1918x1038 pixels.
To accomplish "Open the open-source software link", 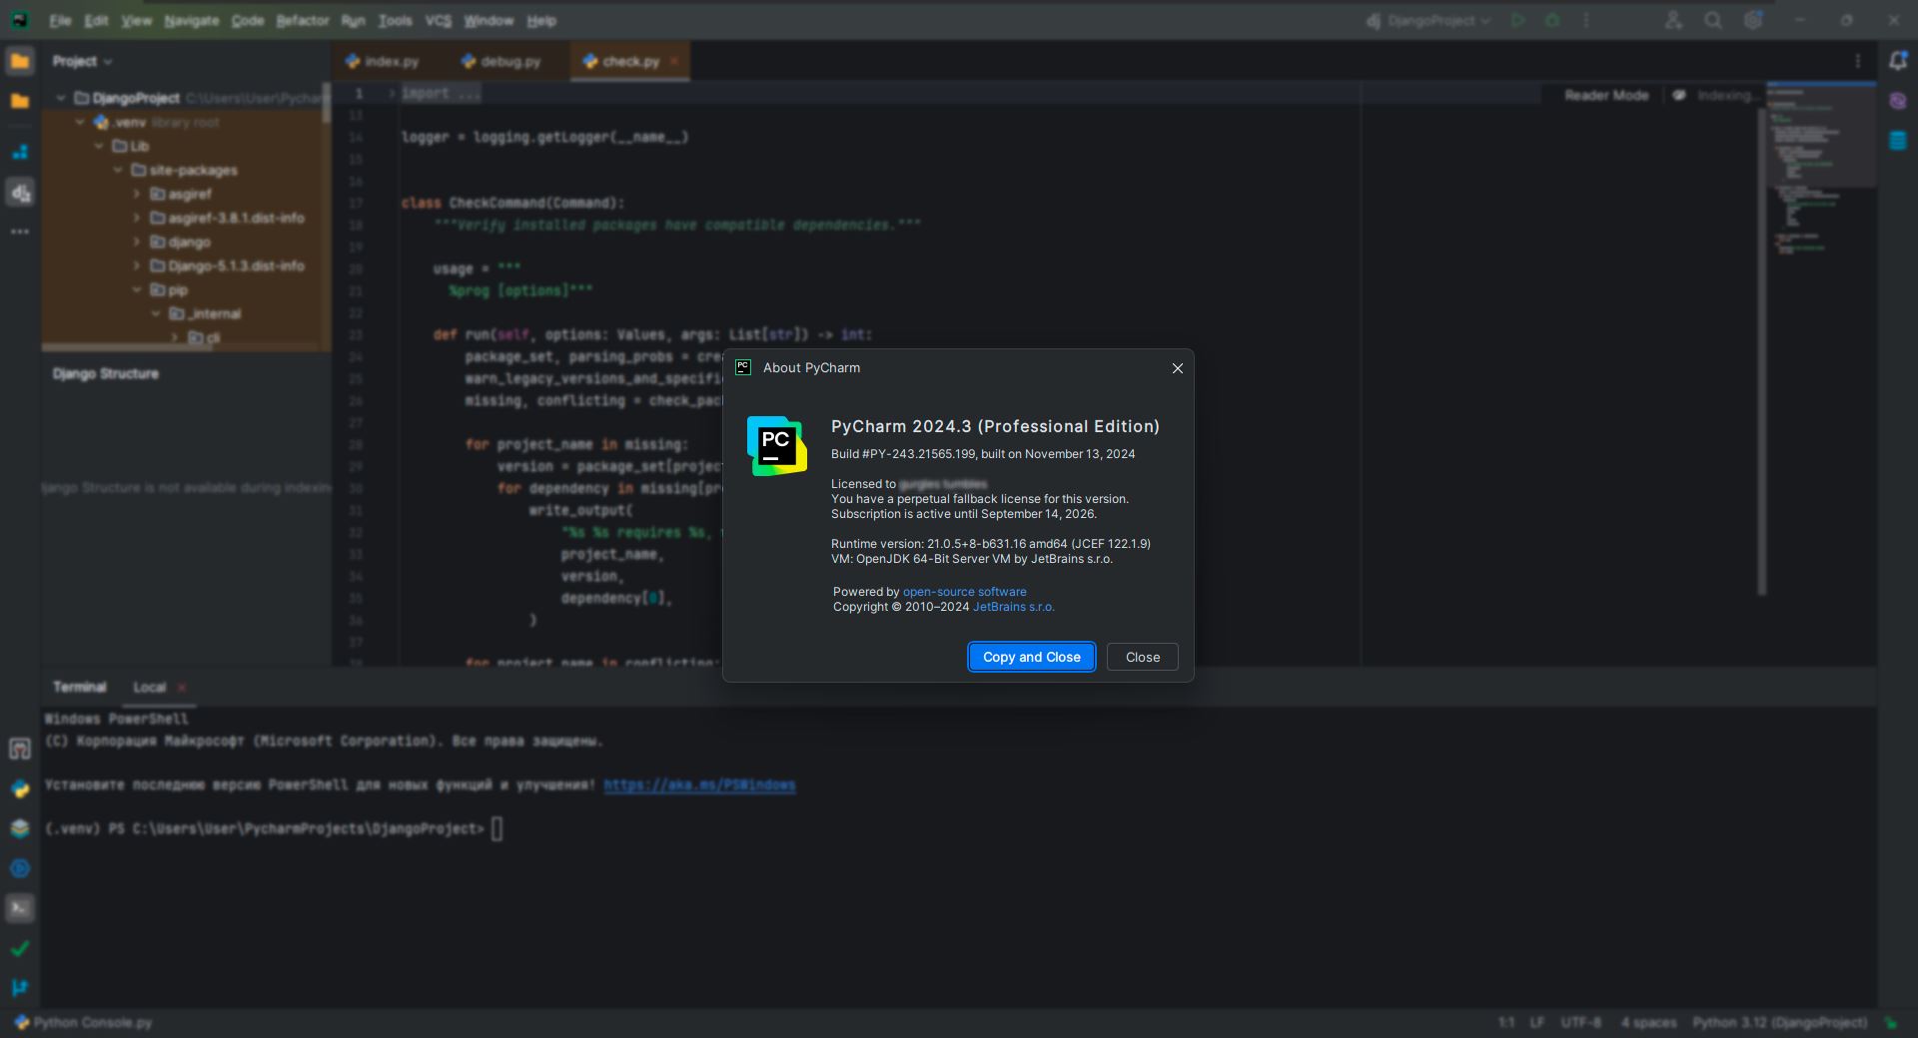I will pyautogui.click(x=964, y=592).
